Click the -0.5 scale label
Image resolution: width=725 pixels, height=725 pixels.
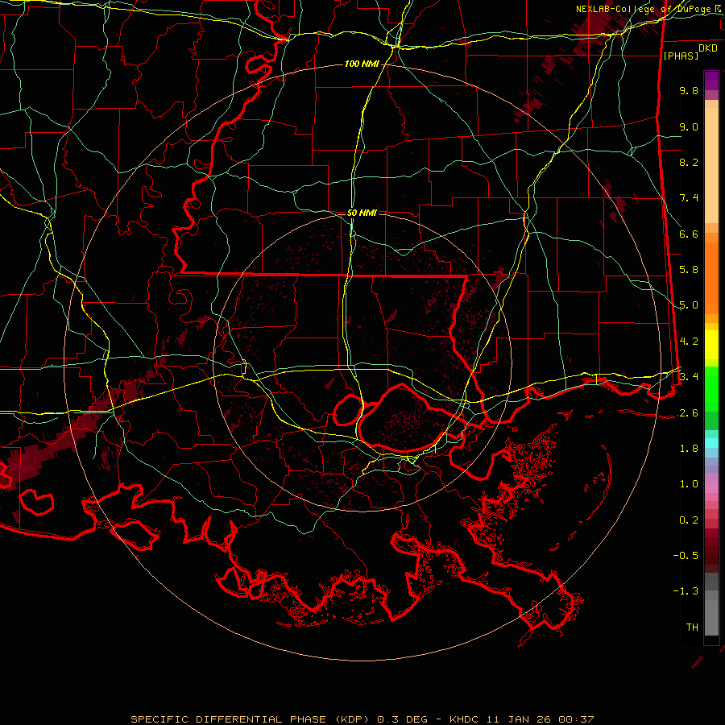(686, 556)
